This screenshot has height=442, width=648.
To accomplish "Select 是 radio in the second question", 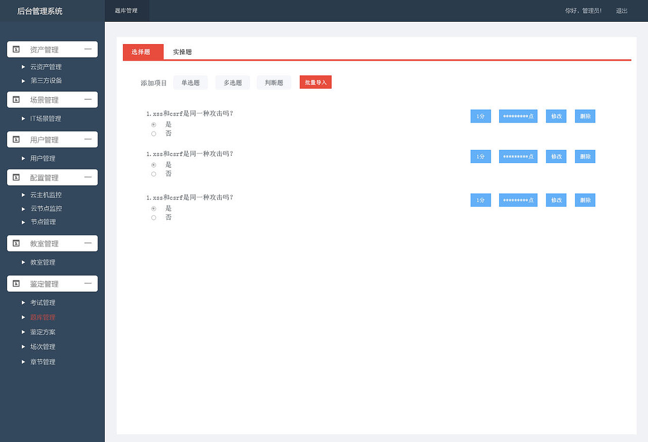I will pos(153,165).
